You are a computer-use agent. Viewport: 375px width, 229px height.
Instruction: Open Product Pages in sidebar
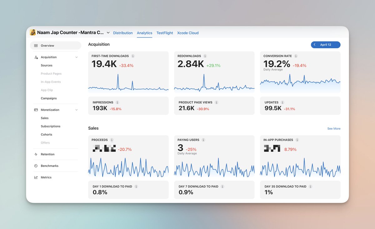pyautogui.click(x=51, y=74)
